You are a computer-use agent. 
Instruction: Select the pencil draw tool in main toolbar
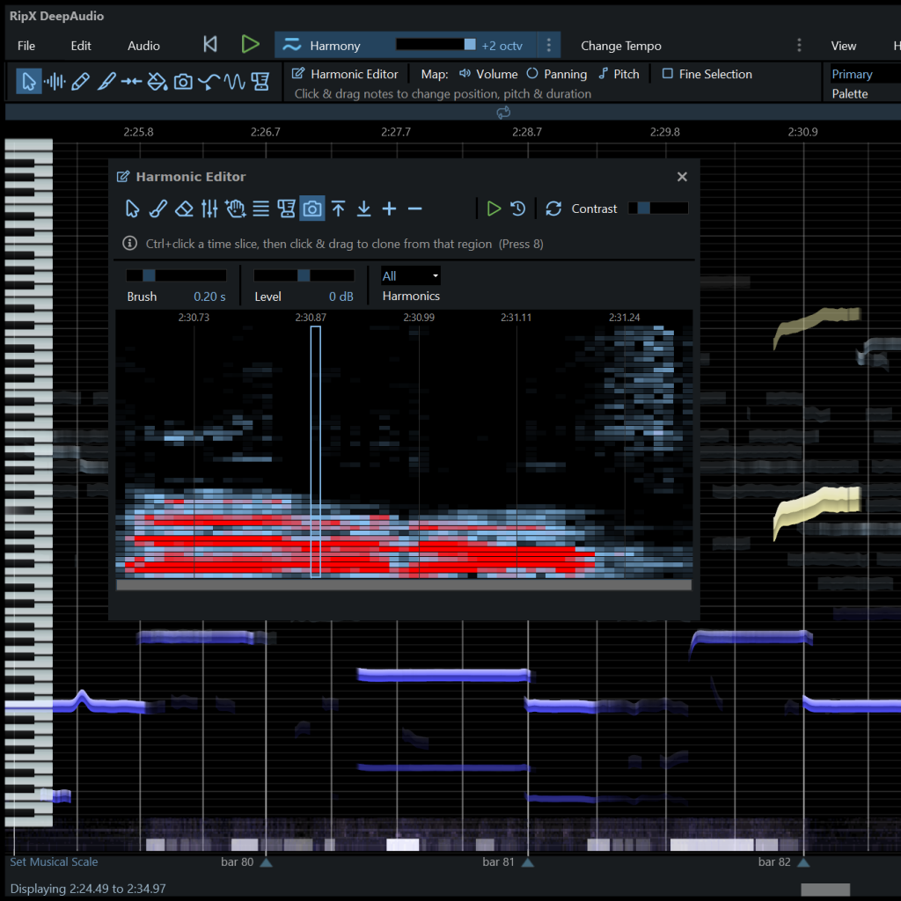80,82
